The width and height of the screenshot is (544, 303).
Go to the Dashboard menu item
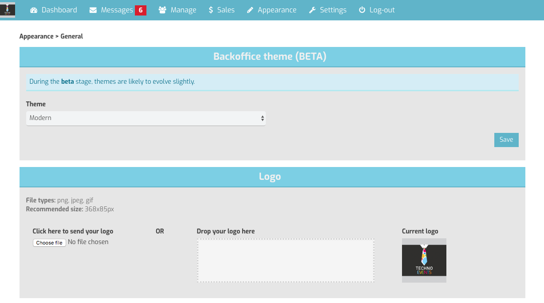coord(59,10)
